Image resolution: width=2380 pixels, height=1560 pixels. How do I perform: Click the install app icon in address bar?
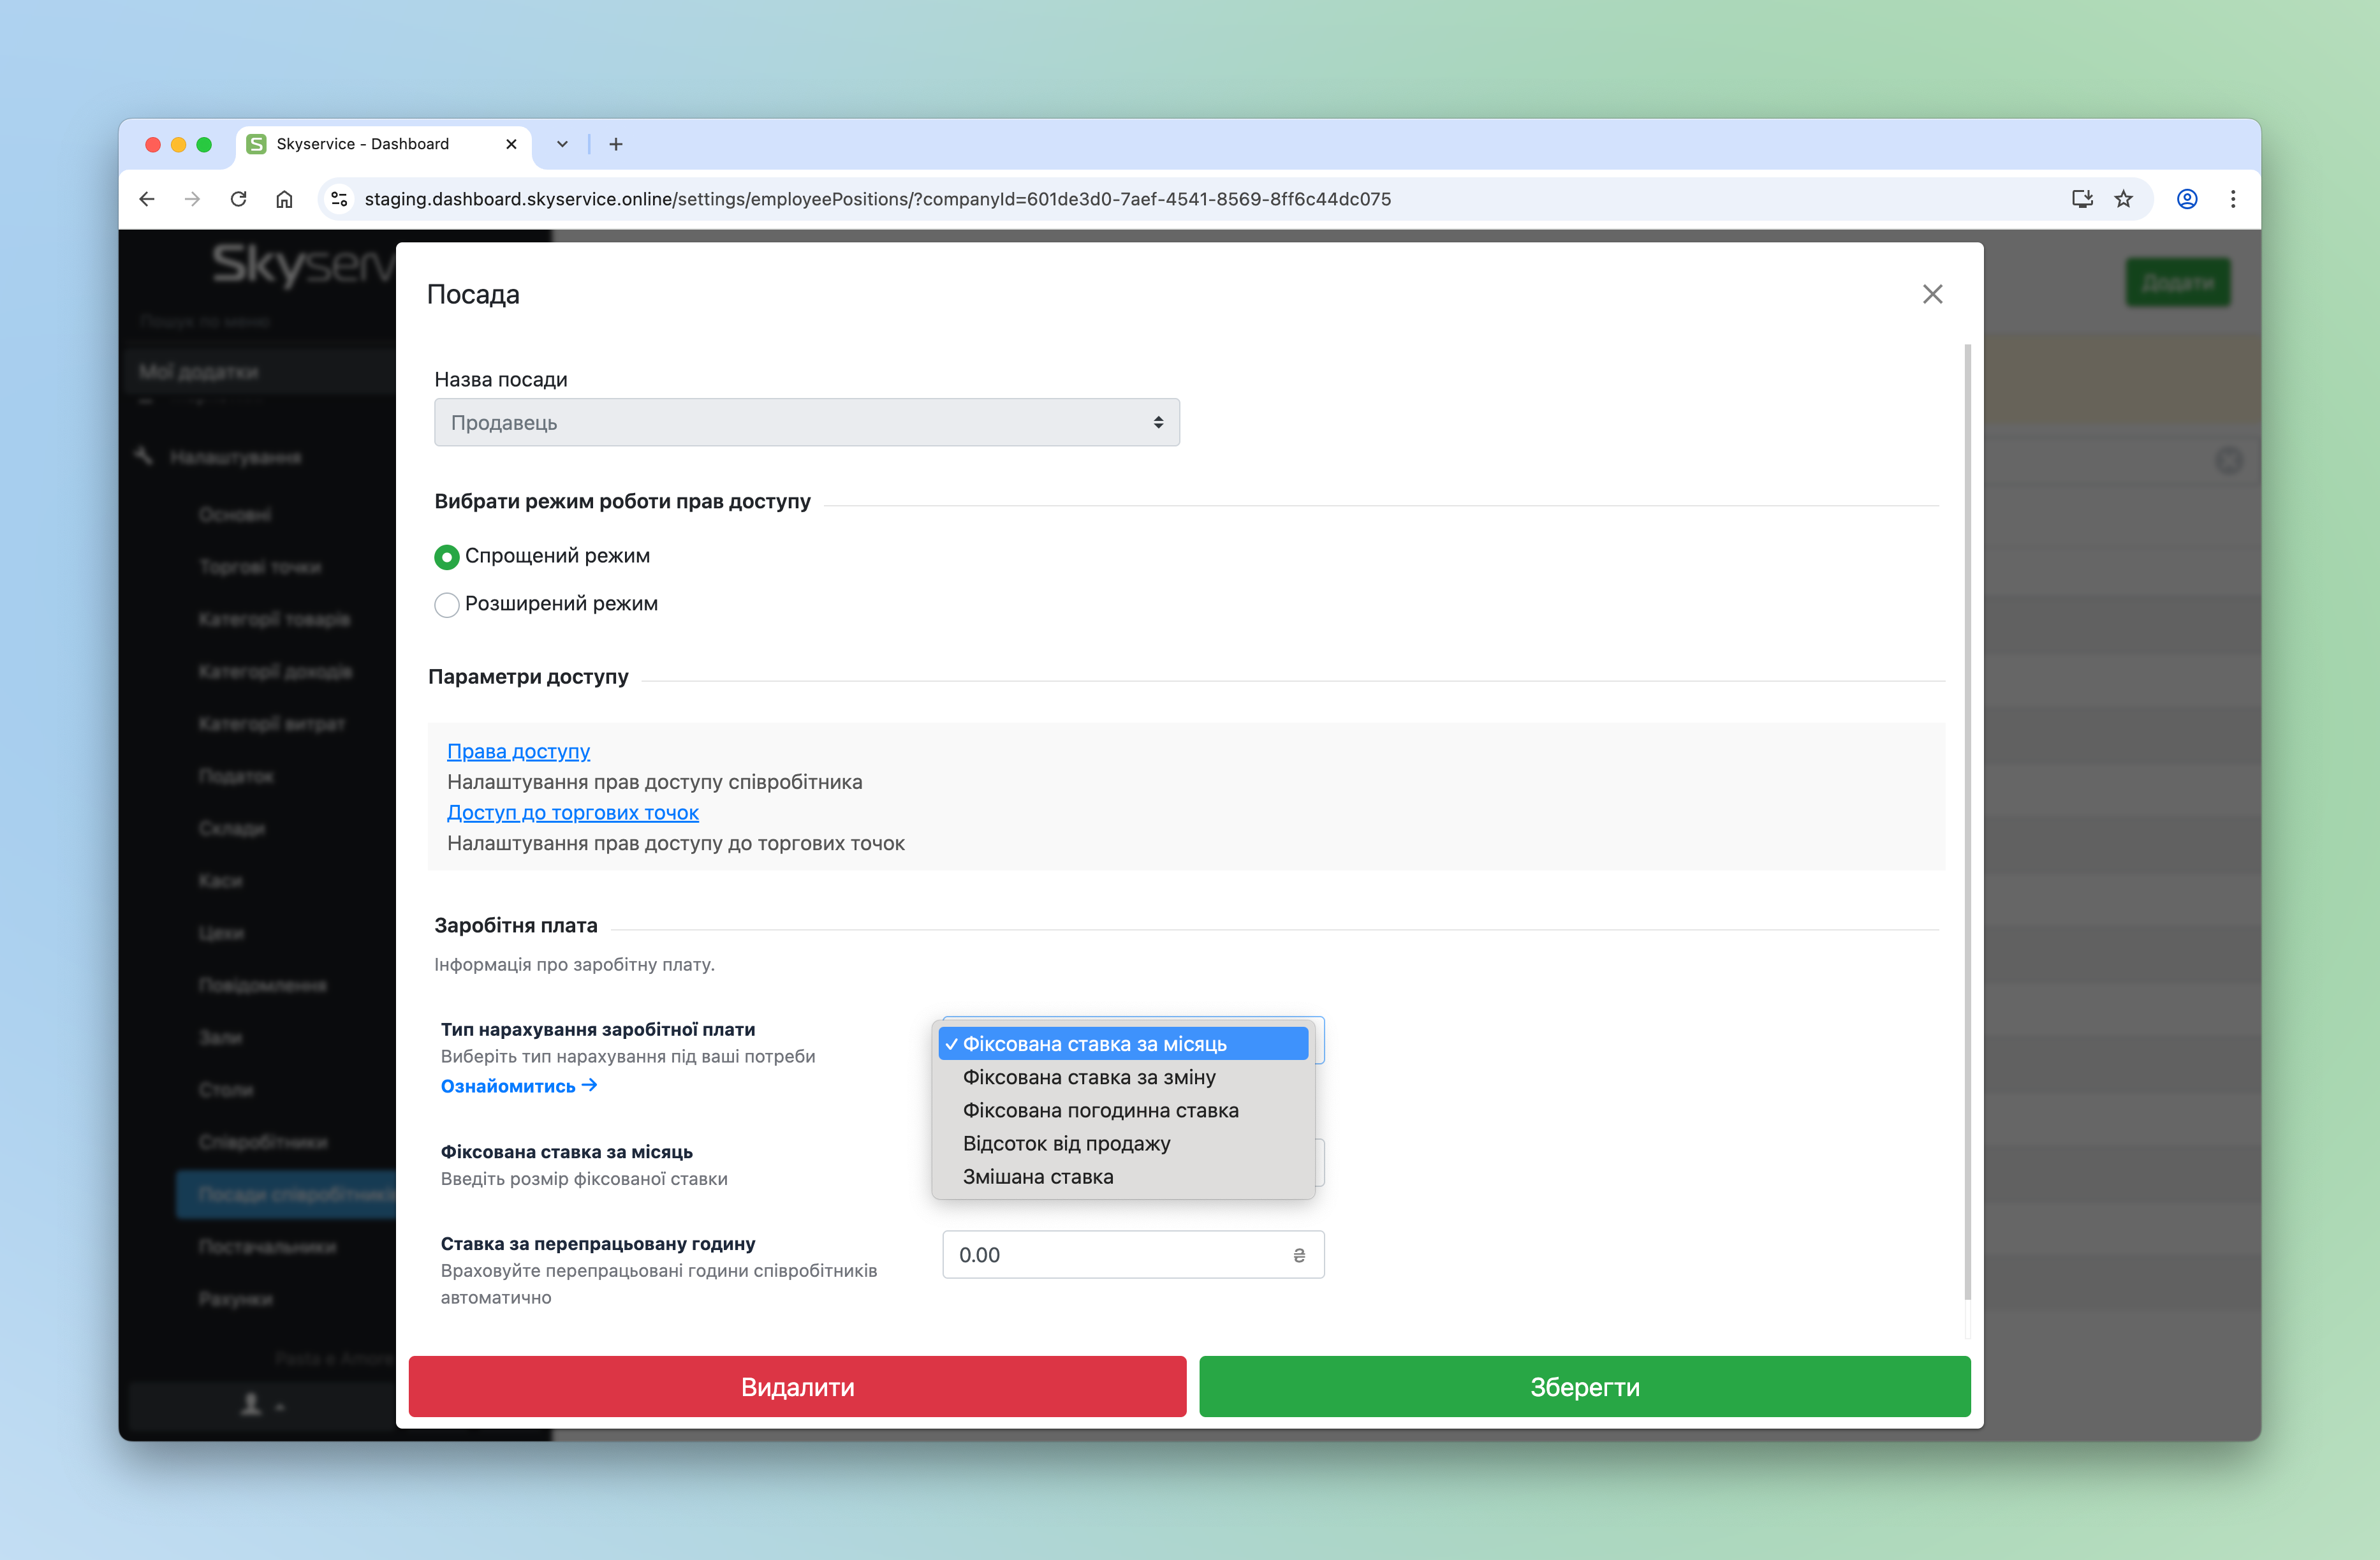pyautogui.click(x=2082, y=199)
